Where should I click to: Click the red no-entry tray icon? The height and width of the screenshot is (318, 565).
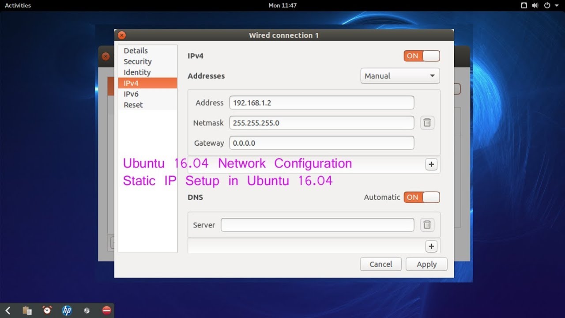tap(106, 310)
